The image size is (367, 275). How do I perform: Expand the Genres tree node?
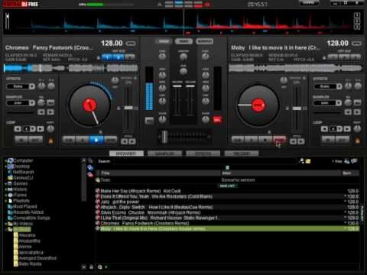(x=5, y=183)
